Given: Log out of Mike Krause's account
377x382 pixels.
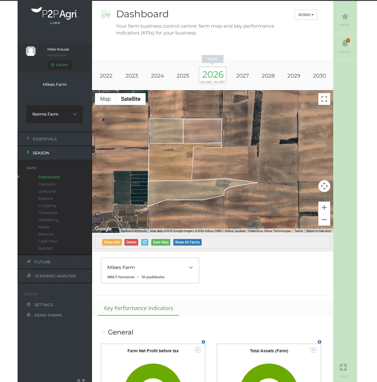Looking at the screenshot, I should coord(60,65).
